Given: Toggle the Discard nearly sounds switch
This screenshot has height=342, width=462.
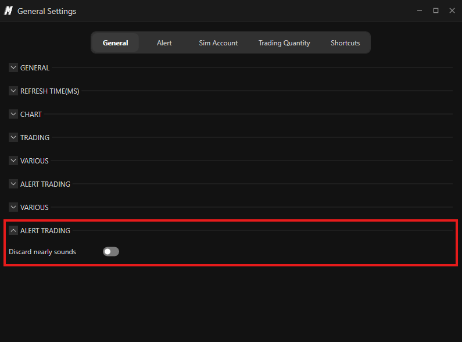Looking at the screenshot, I should point(111,251).
